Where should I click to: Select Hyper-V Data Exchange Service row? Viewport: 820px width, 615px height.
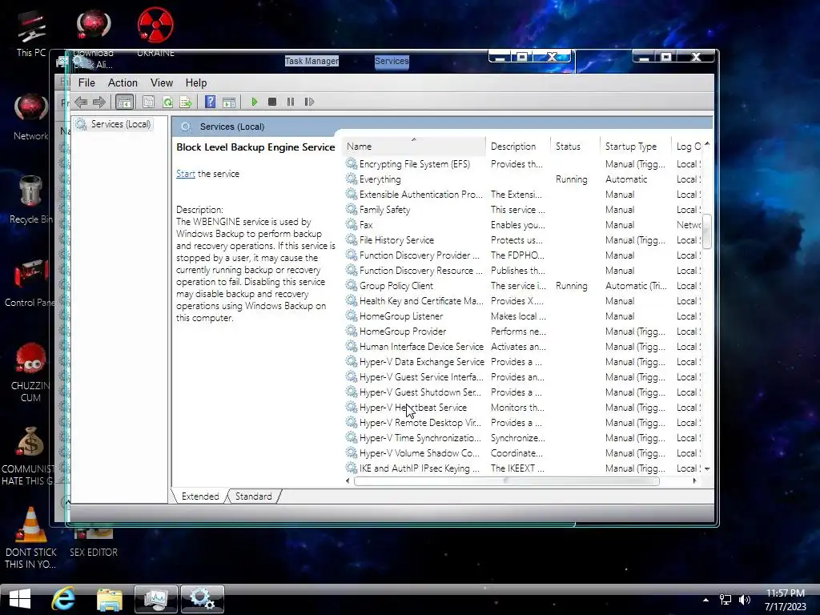coord(523,362)
